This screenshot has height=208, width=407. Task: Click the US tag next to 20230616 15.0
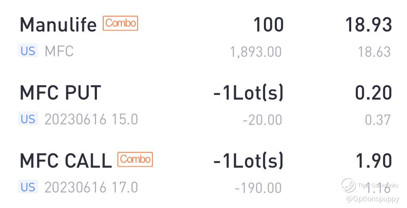(28, 119)
